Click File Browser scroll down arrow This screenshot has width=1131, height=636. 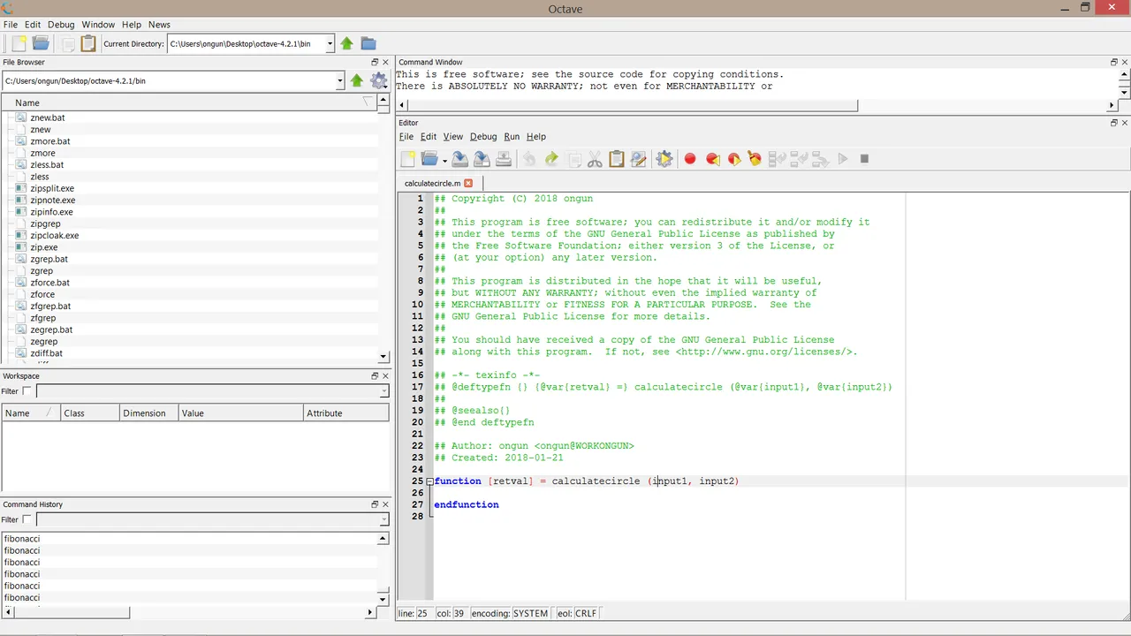point(383,357)
